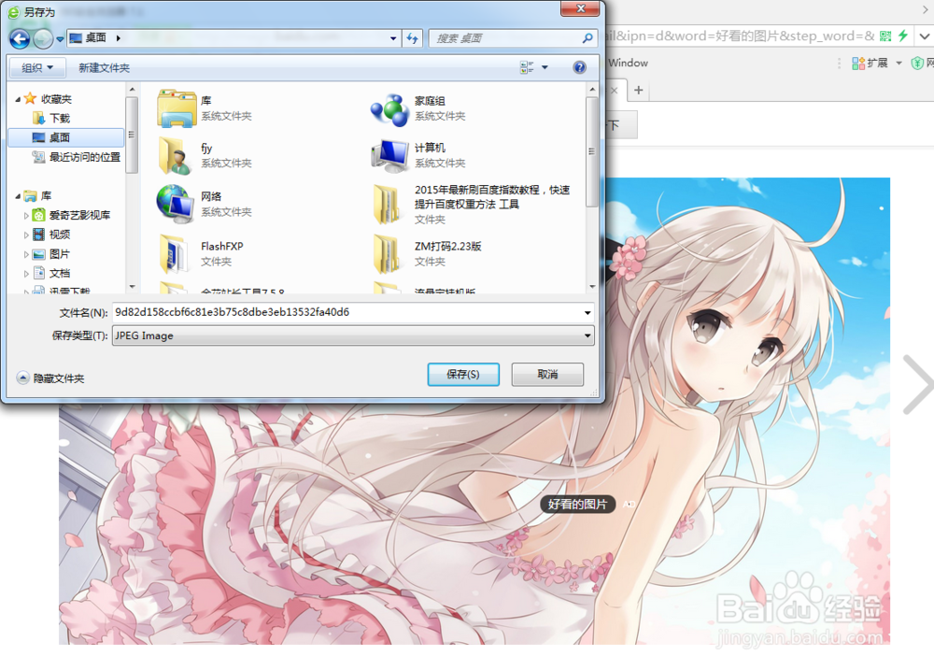
Task: Select 最近访问的位置 in the sidebar
Action: [x=77, y=157]
